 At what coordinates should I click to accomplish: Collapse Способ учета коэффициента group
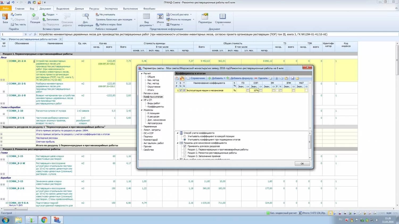pyautogui.click(x=178, y=133)
